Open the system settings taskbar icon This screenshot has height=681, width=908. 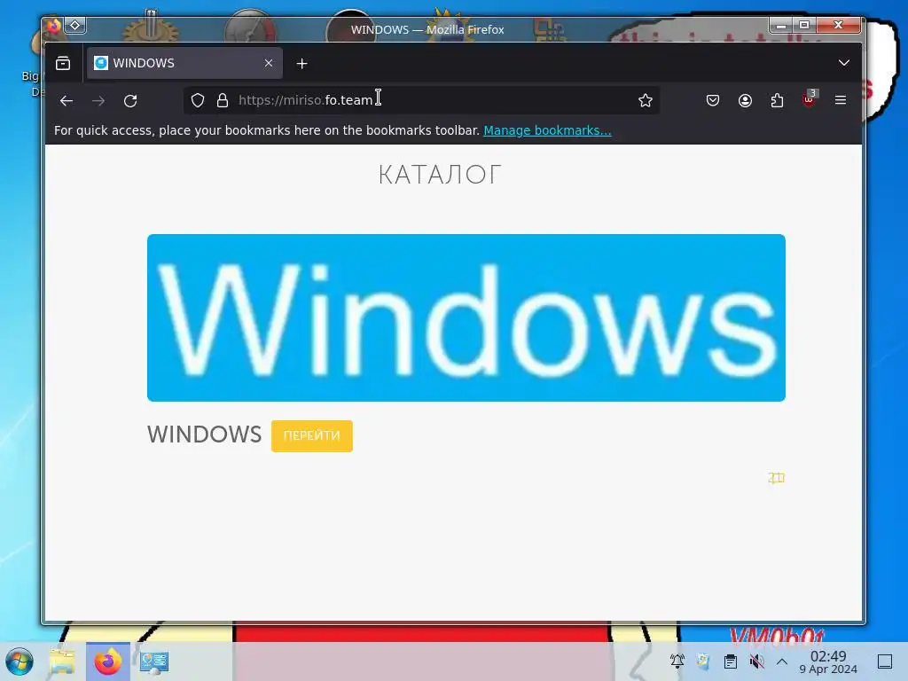tap(154, 661)
